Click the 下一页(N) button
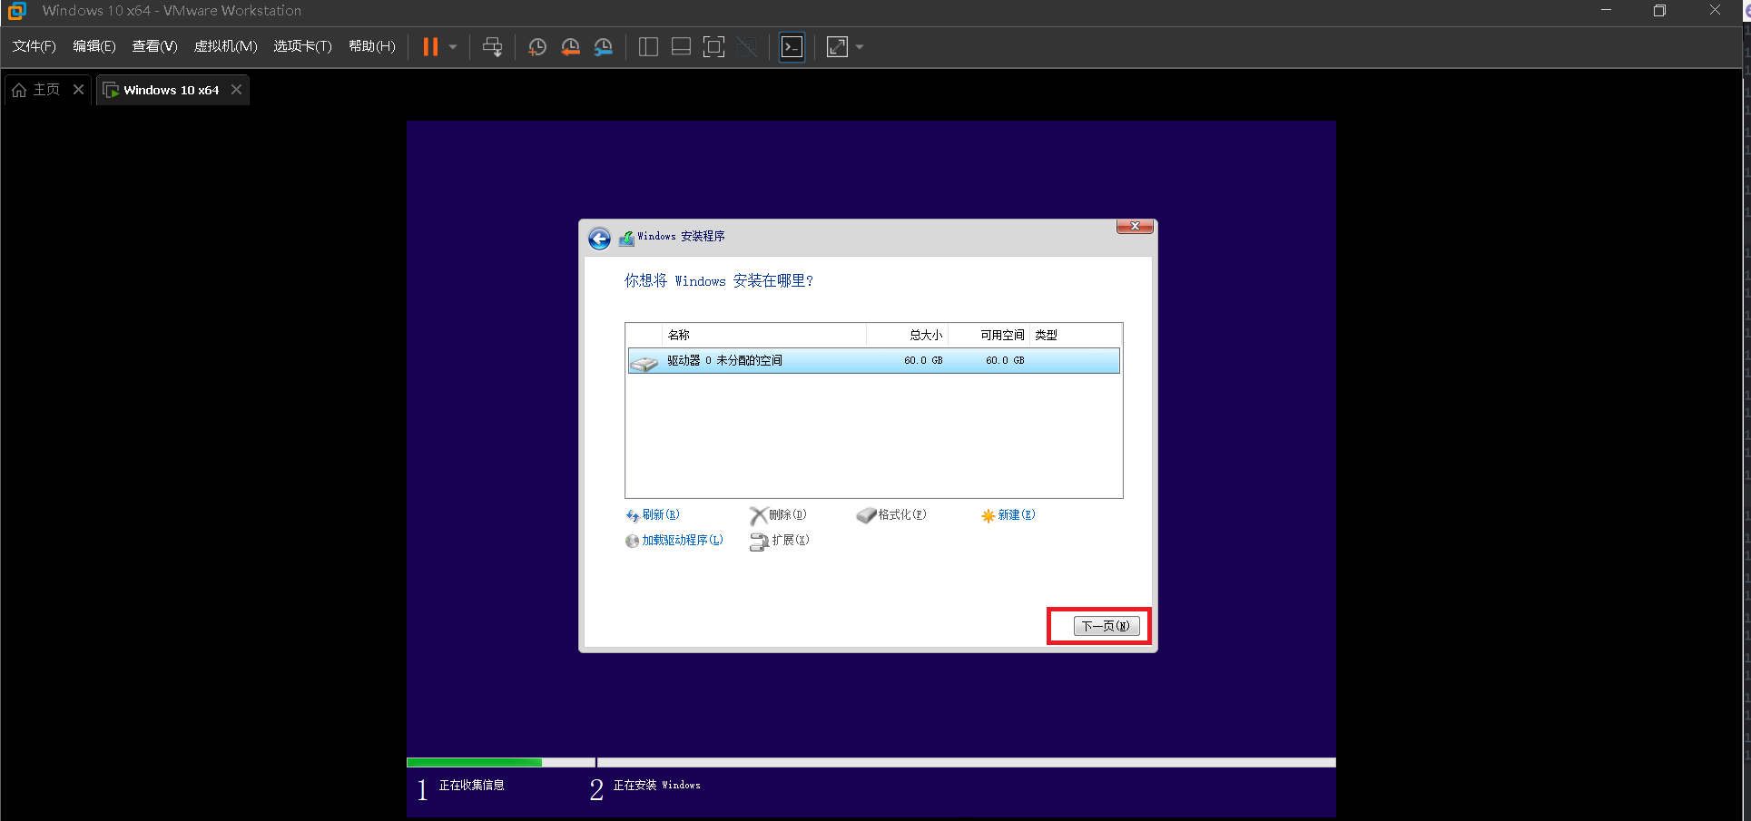 [x=1107, y=626]
